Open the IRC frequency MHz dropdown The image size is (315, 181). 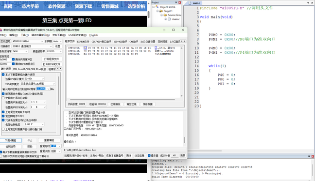click(48, 89)
